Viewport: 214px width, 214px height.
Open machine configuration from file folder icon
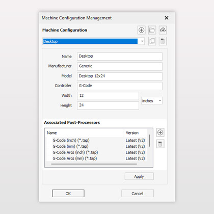coord(152,30)
